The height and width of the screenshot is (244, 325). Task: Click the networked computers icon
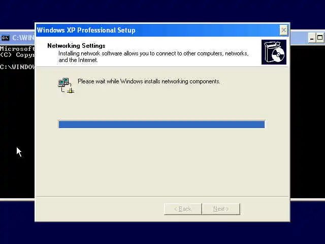[x=66, y=85]
